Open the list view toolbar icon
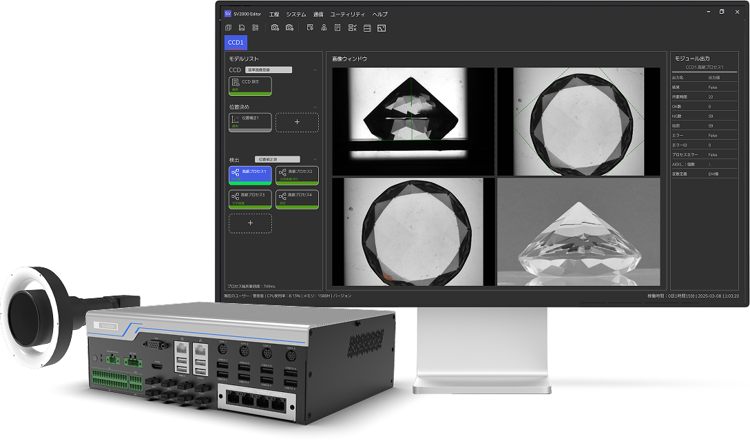The height and width of the screenshot is (441, 750). (x=256, y=28)
